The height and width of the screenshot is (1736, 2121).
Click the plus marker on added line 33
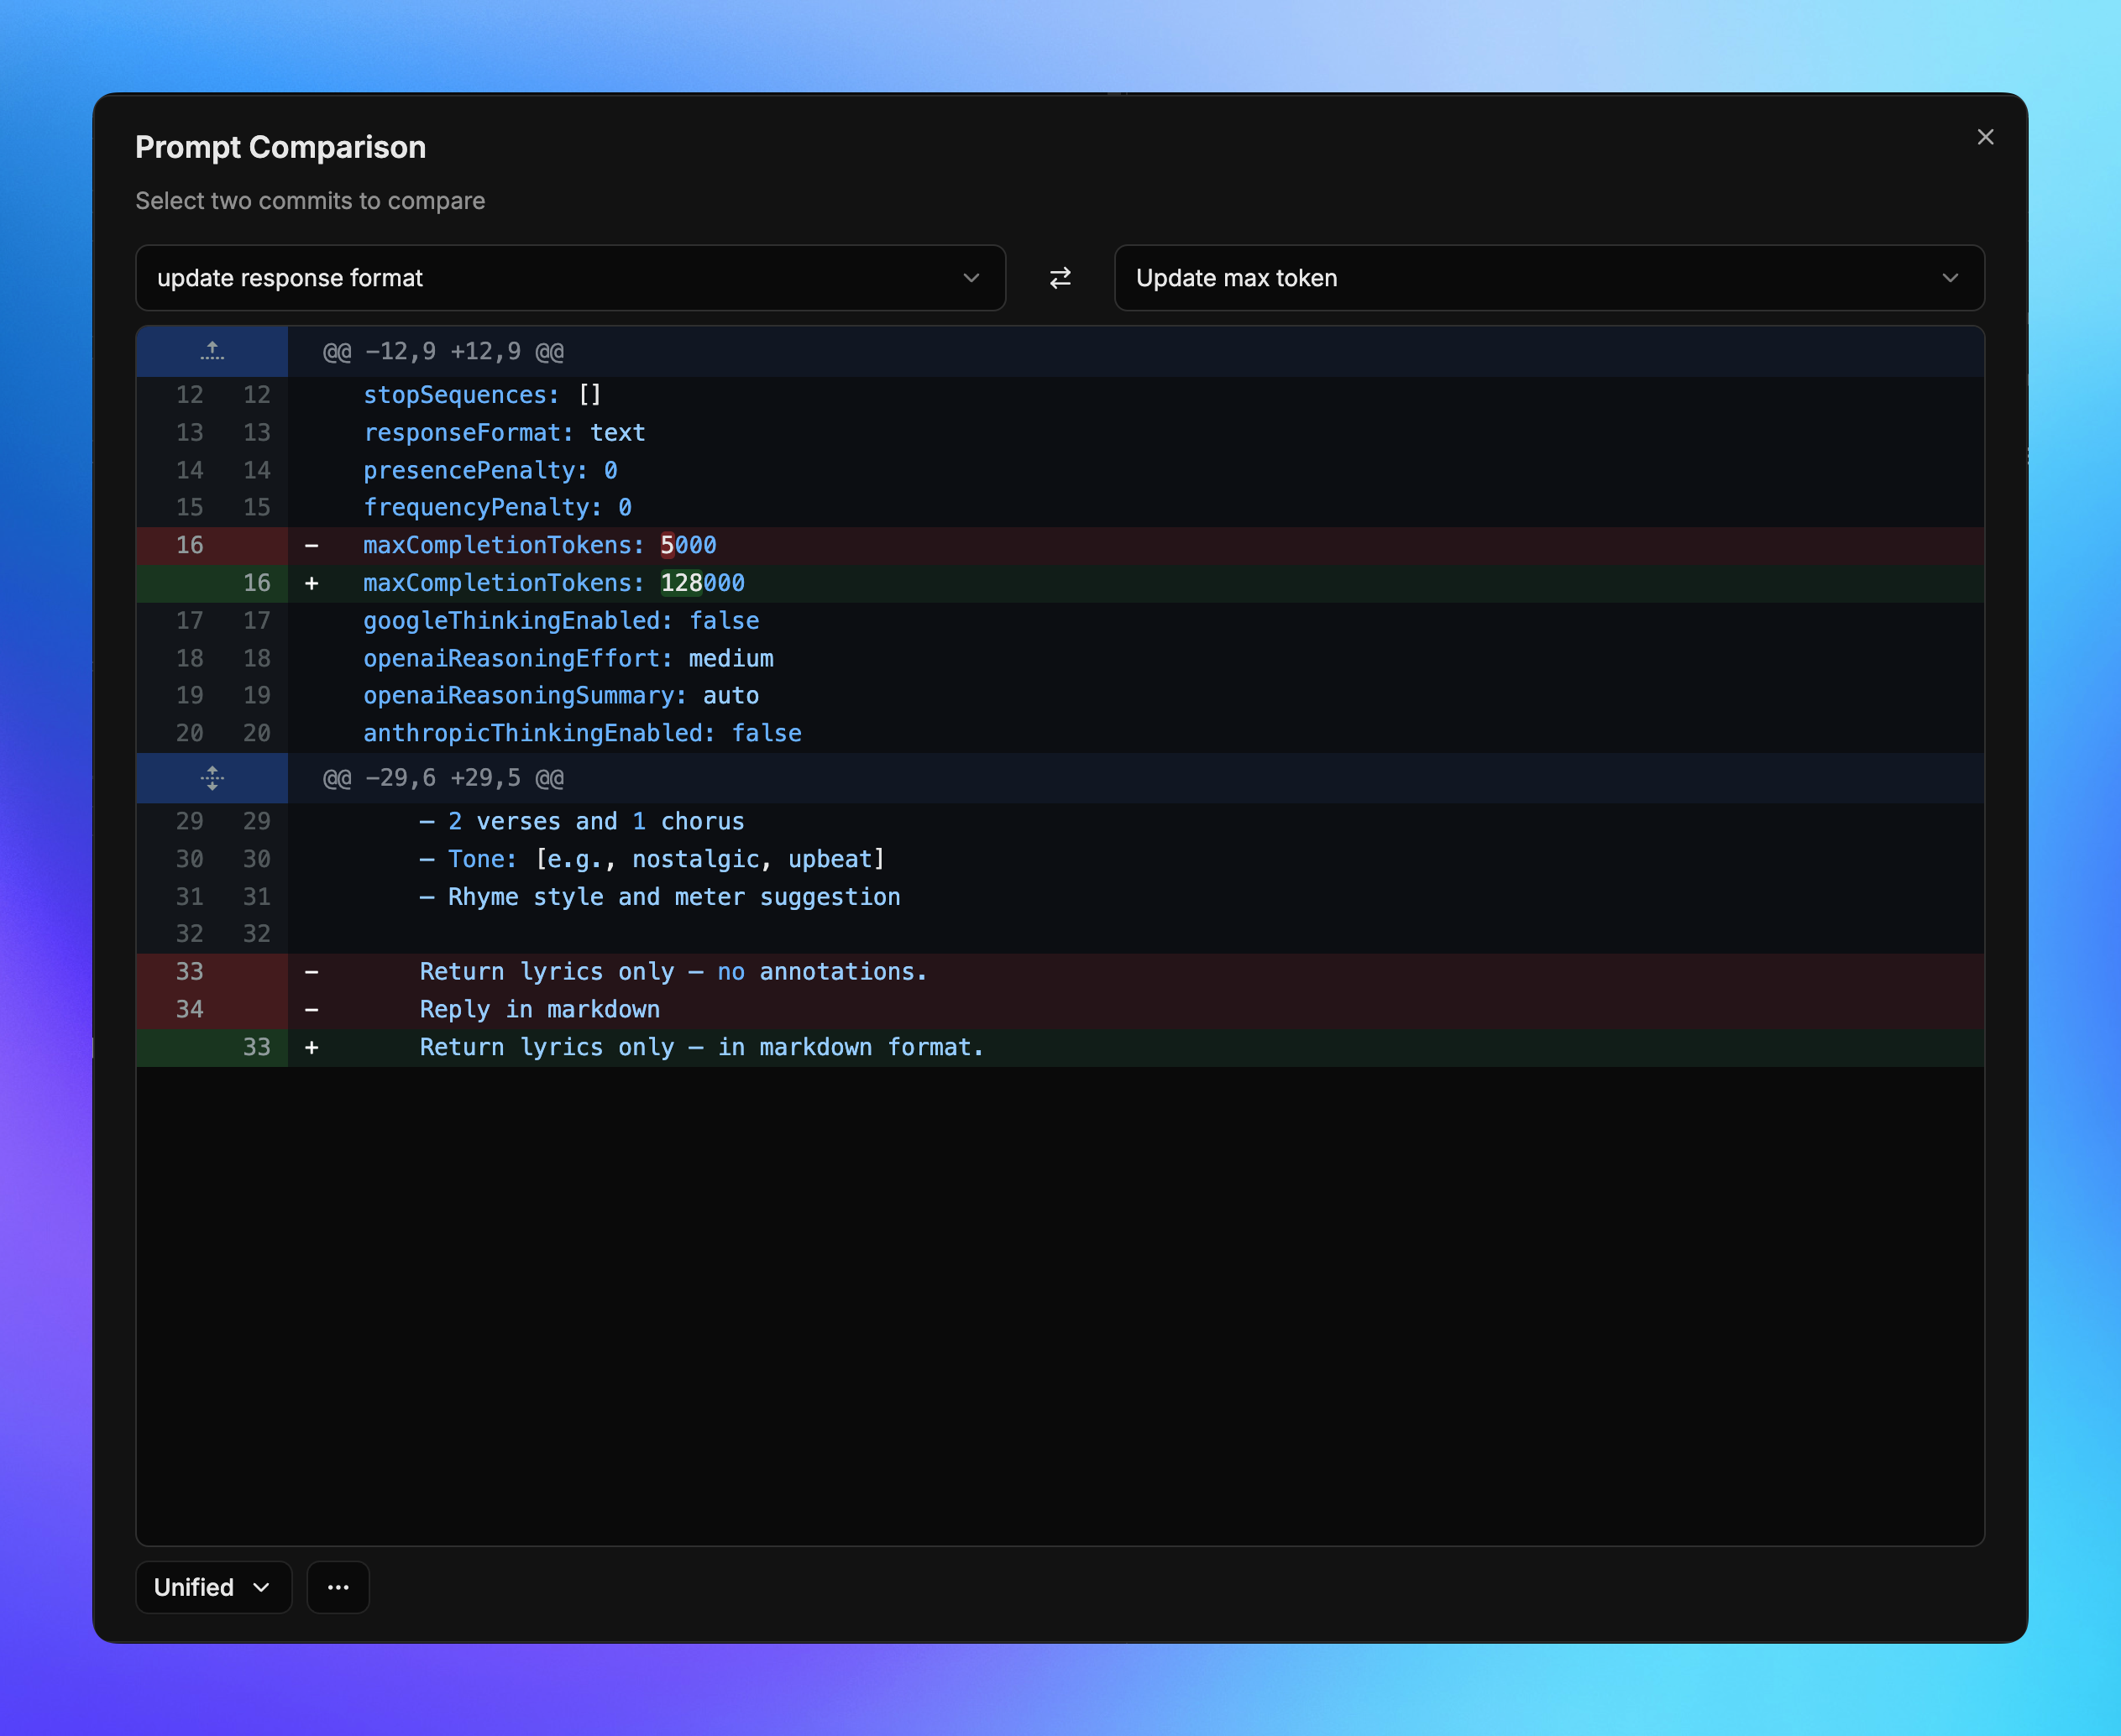point(312,1047)
